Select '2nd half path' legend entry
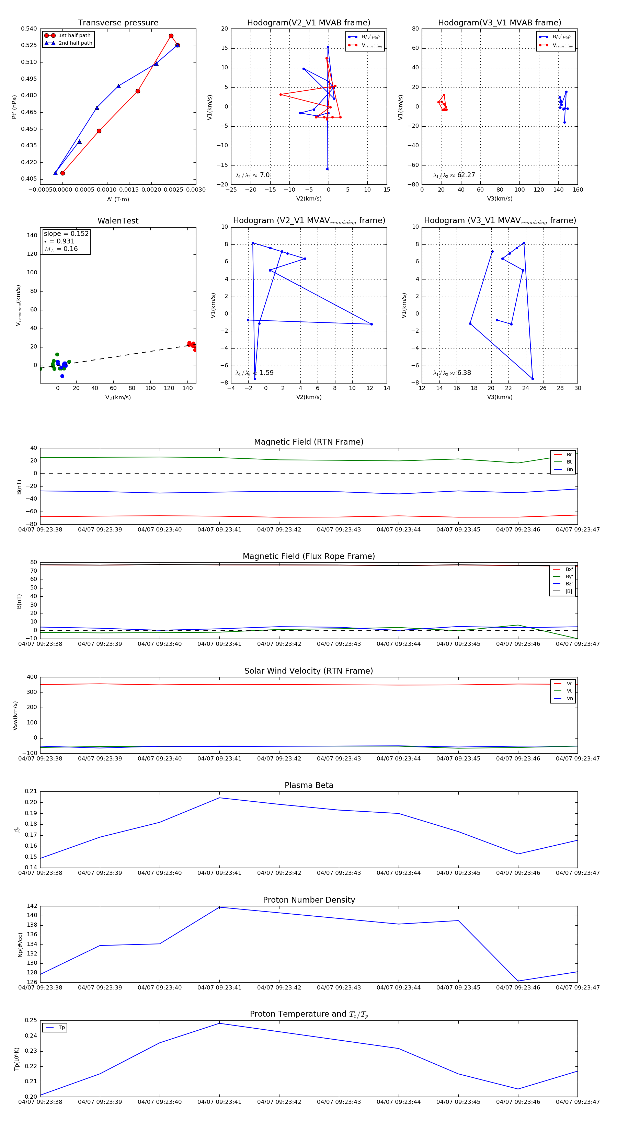618x1133 pixels. tap(68, 43)
